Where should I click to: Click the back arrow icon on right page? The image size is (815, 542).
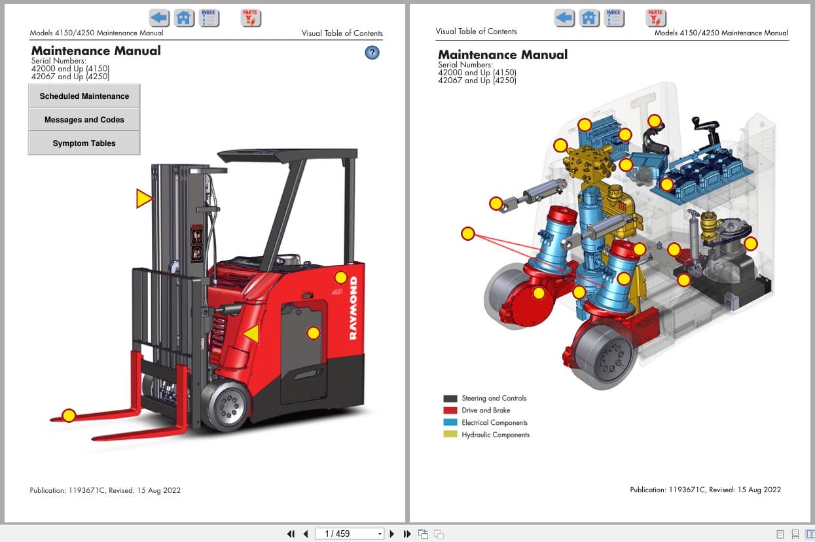click(564, 18)
